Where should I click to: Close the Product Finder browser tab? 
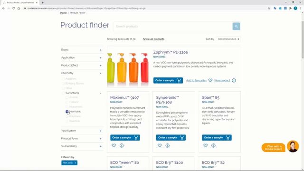(37, 3)
